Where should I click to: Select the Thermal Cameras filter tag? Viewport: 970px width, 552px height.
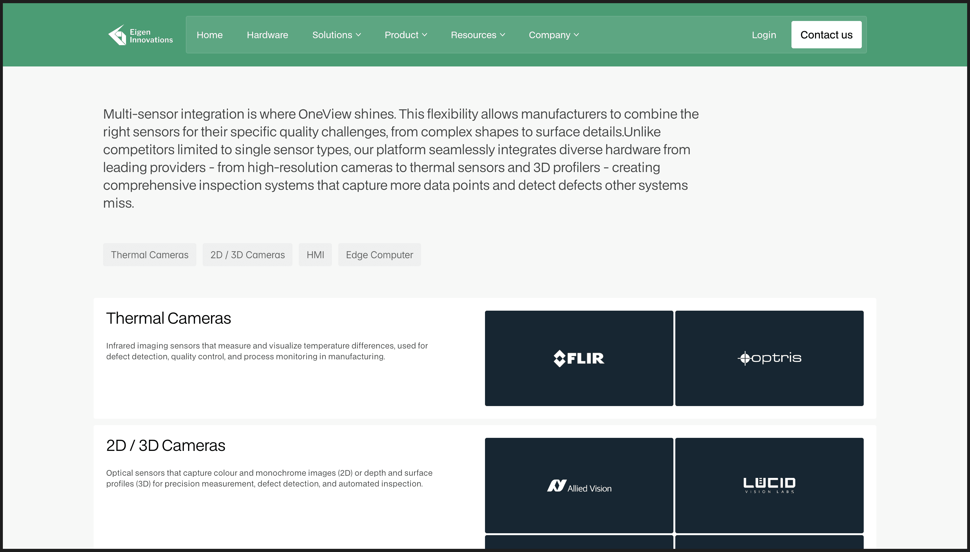pyautogui.click(x=150, y=255)
